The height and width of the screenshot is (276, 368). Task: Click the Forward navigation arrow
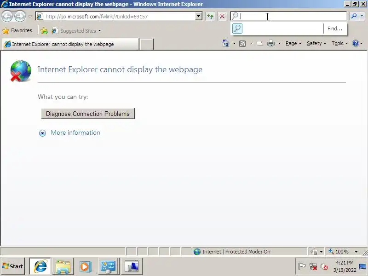pyautogui.click(x=20, y=17)
